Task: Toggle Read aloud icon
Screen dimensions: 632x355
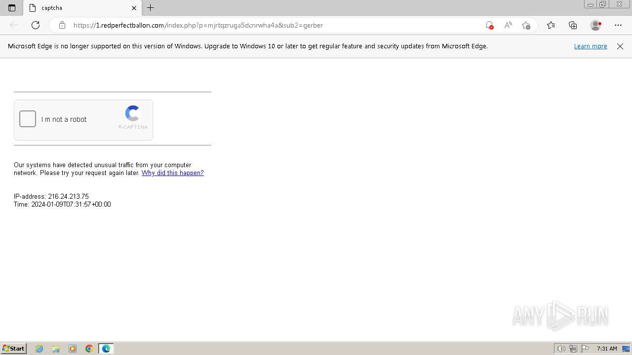Action: [508, 25]
